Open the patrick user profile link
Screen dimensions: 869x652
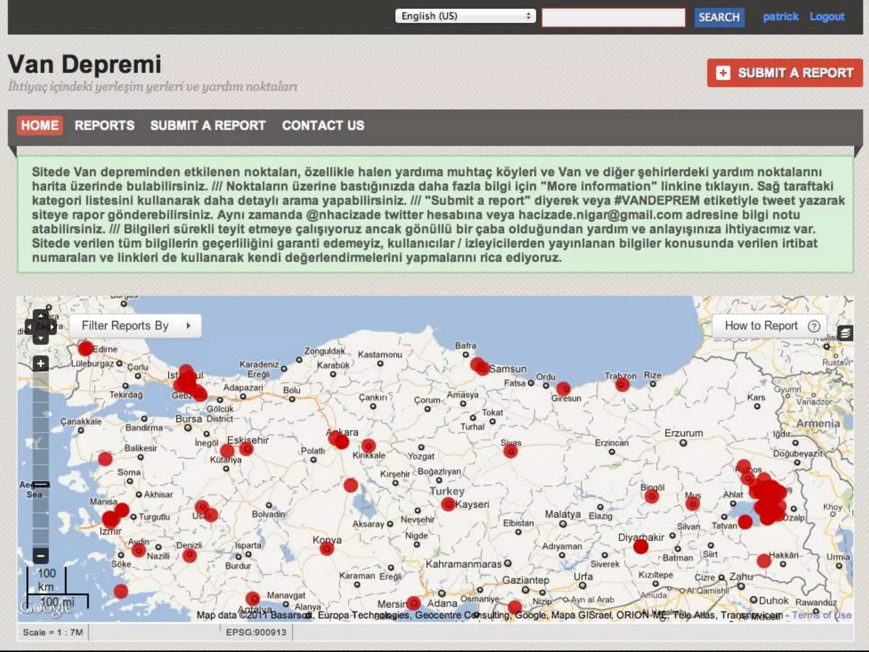coord(780,17)
